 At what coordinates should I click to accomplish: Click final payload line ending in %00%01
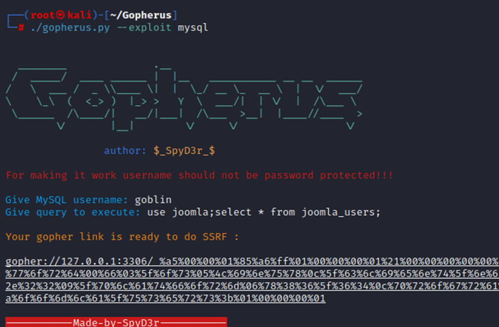[x=165, y=299]
